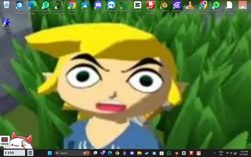Launch Steam from the taskbar
Viewport: 251px width, 157px height.
(147, 153)
